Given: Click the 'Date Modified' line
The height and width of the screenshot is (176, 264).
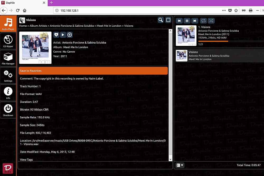Looking at the screenshot, I should point(47,152).
